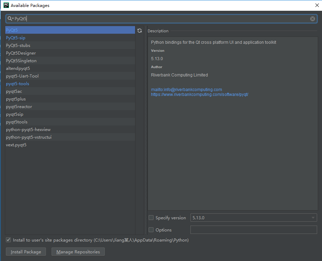Select the PyQt5 package in the list
Screen dimensions: 322x261
[70, 30]
